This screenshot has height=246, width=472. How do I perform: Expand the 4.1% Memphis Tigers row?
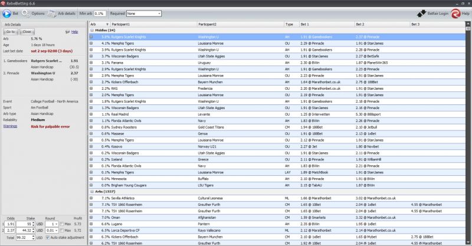coord(91,43)
